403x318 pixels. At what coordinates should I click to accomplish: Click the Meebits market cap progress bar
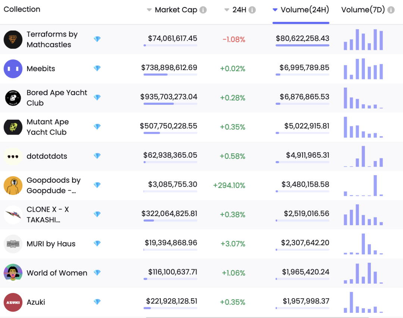[171, 75]
